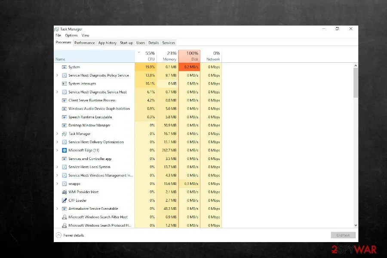Switch to the App history tab
The width and height of the screenshot is (387, 258).
107,43
